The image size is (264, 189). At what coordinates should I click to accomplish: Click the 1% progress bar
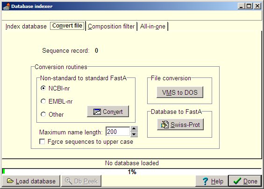pyautogui.click(x=132, y=172)
